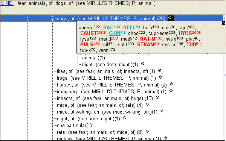
Task: Select the 'mice, of waking, on' rubric
Action: [107, 112]
